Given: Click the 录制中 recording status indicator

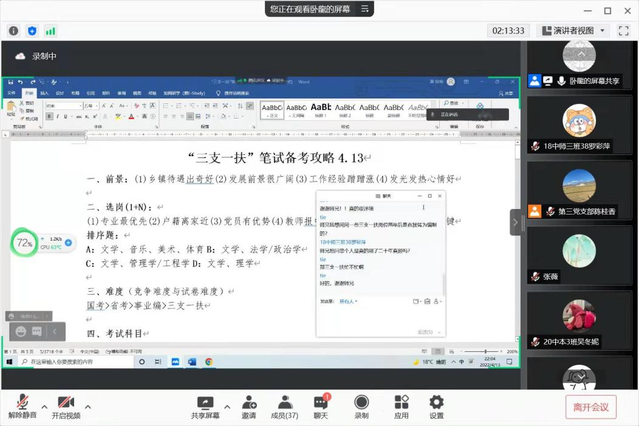Looking at the screenshot, I should click(x=38, y=56).
